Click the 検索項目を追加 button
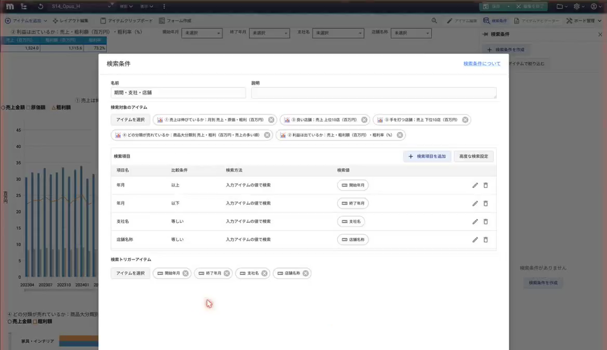 [x=427, y=157]
